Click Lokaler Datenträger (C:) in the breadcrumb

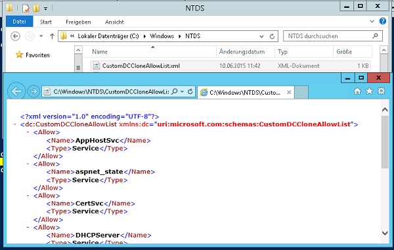pos(108,36)
